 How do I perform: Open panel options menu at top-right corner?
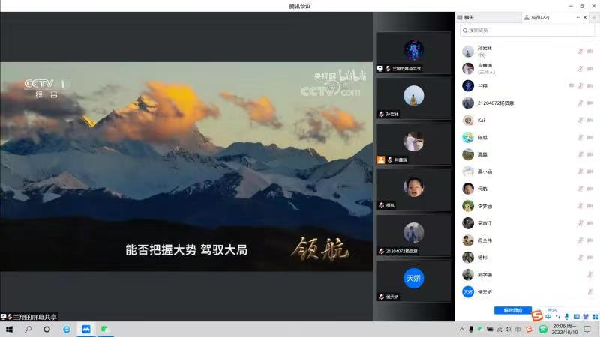[594, 17]
